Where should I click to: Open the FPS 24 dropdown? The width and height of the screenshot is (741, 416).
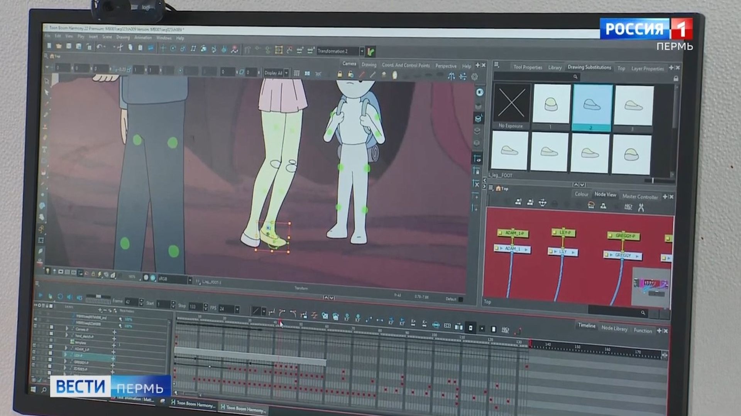(x=237, y=309)
